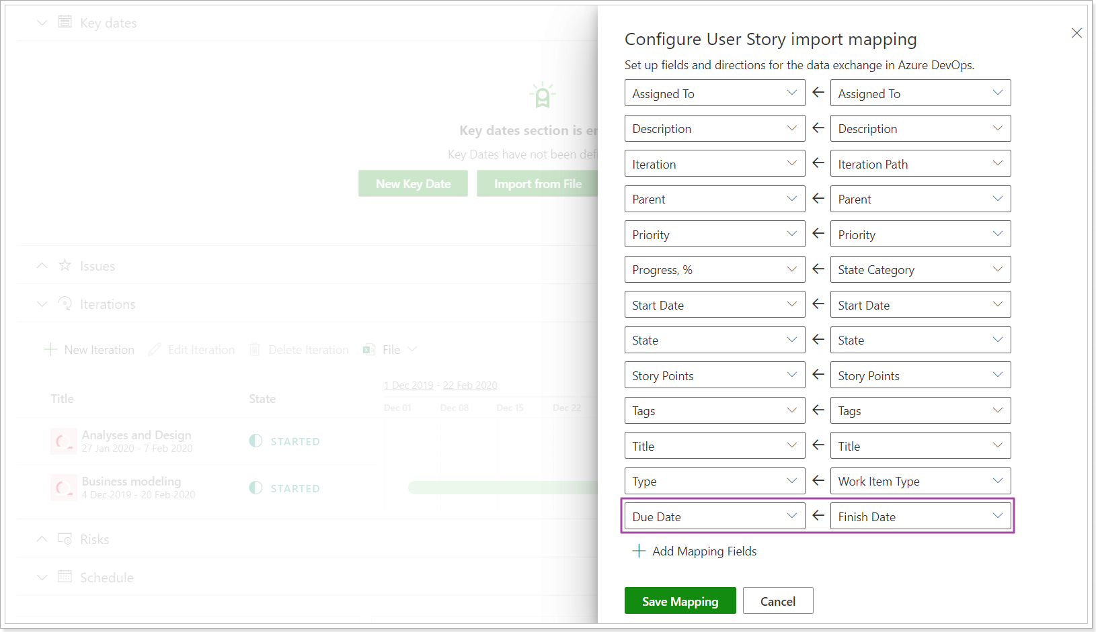
Task: Click the File export icon in Iterations toolbar
Action: click(368, 349)
